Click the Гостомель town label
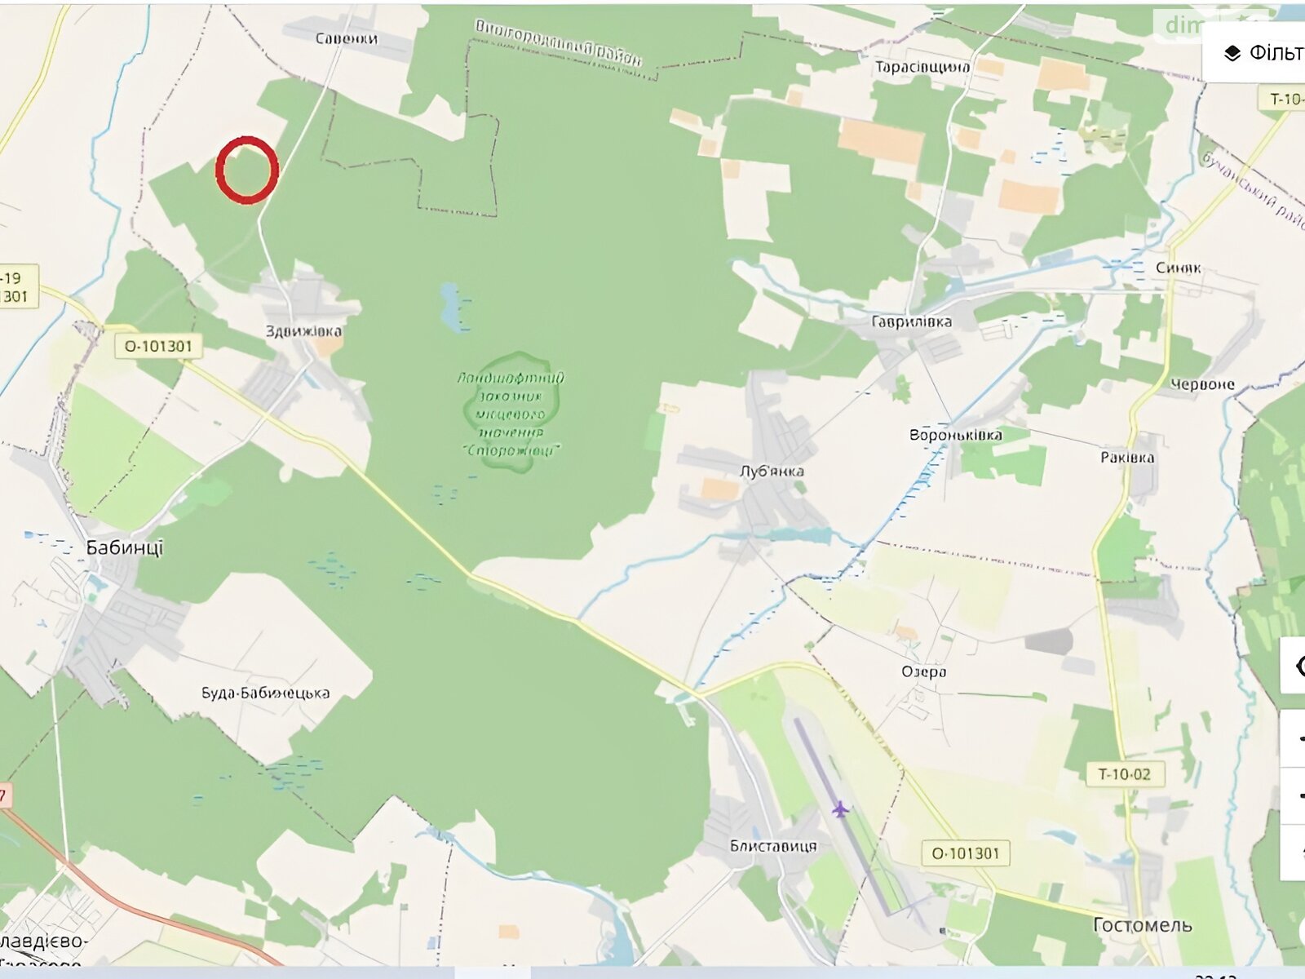 [x=1142, y=925]
